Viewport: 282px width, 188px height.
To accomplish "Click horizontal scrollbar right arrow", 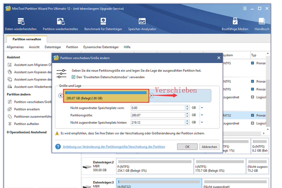I will [x=264, y=133].
